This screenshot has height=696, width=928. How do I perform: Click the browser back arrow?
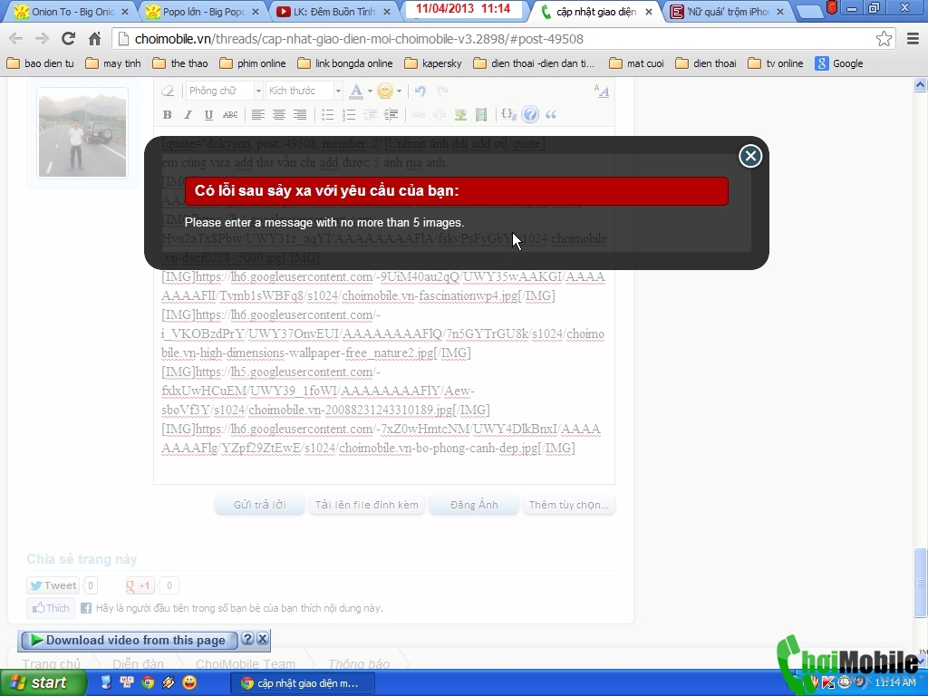pos(16,39)
